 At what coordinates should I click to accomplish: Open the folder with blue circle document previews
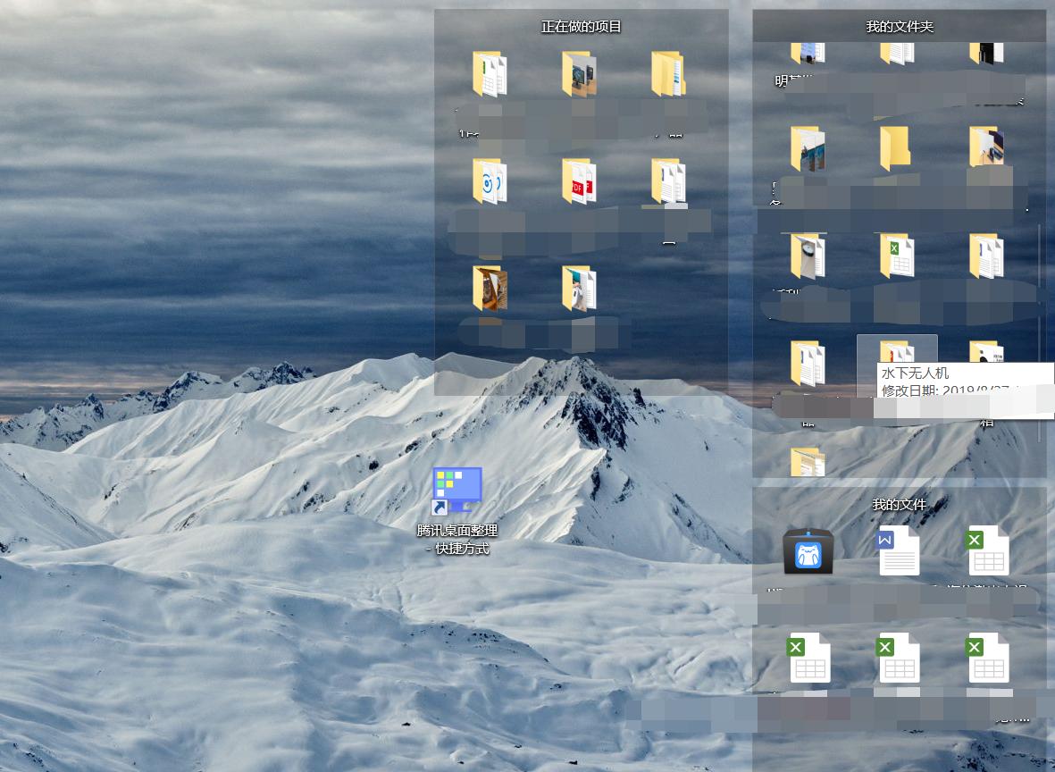click(x=490, y=181)
